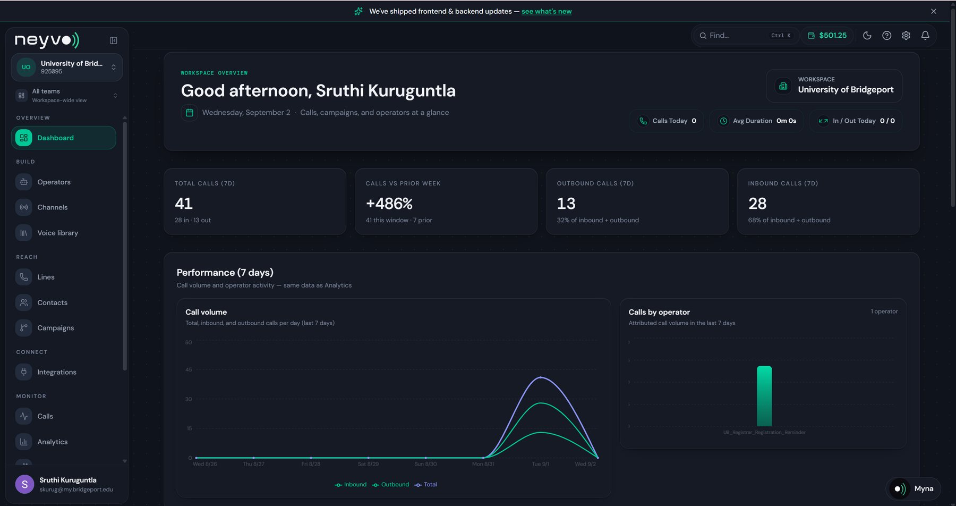Focus the Find search field

click(745, 36)
